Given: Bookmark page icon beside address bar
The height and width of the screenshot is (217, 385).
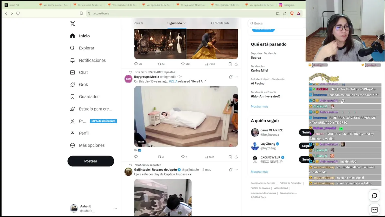Looking at the screenshot, I should coord(81,13).
